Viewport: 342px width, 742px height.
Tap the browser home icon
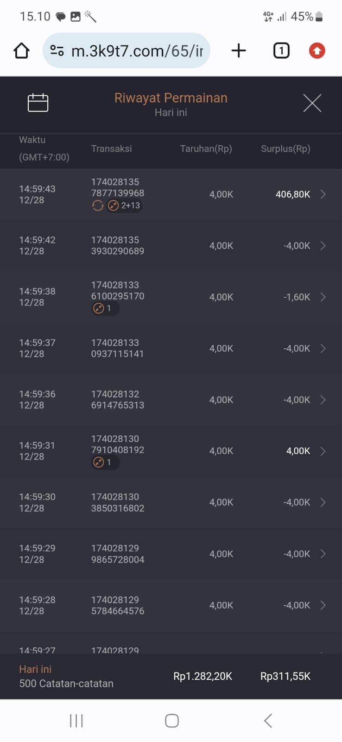pyautogui.click(x=21, y=51)
